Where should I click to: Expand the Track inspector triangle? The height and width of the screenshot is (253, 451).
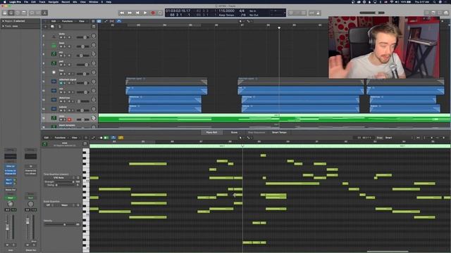click(3, 26)
